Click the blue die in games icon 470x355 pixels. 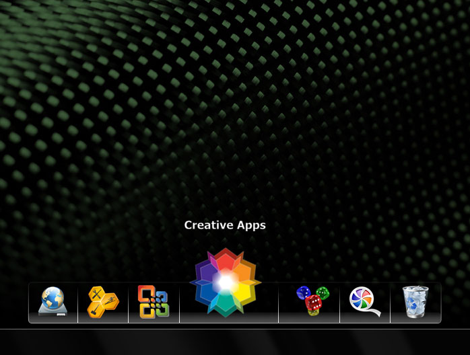pos(303,292)
